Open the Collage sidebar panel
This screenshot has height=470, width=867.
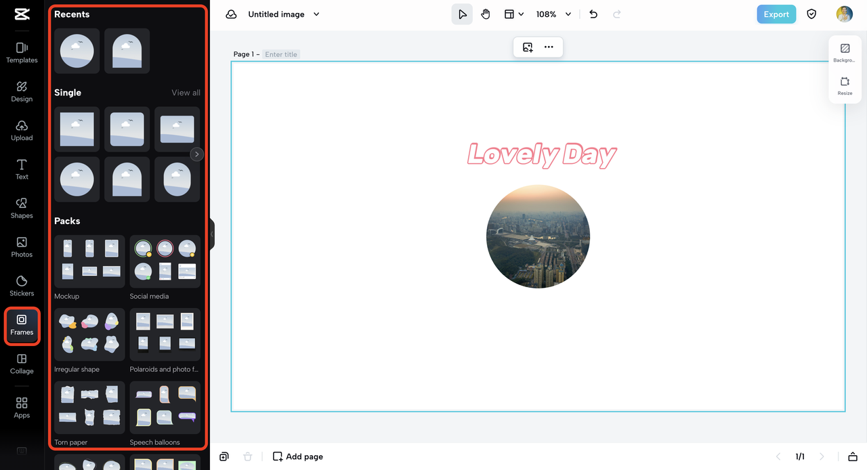pos(22,364)
